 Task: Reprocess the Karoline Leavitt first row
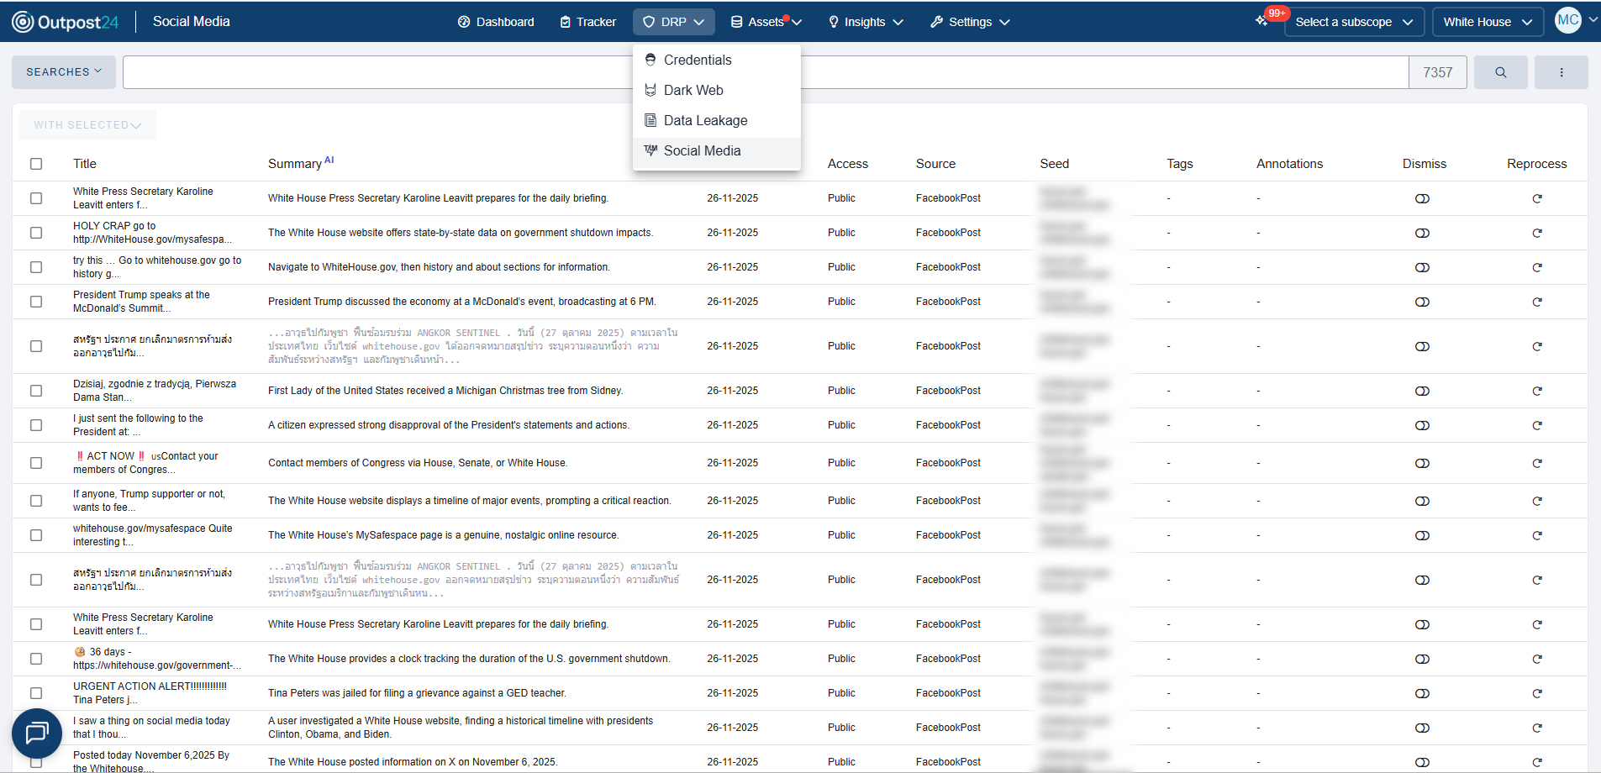1536,199
